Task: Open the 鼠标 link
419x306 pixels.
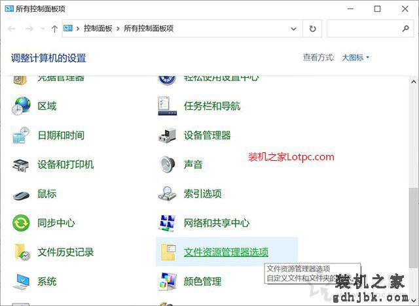Action: 47,194
